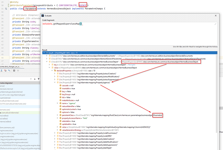
Task: Expand the value = SimpleValue@11666 field
Action: pyautogui.click(x=58, y=127)
